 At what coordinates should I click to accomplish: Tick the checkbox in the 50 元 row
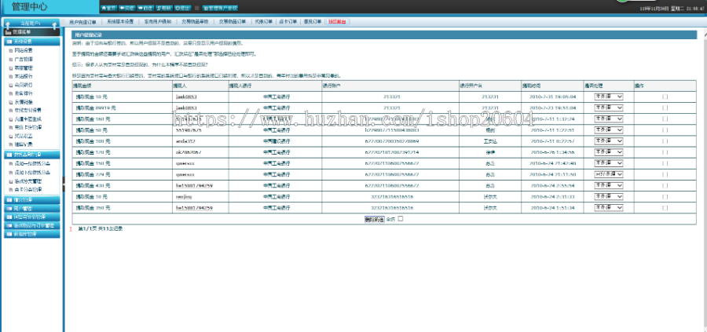665,130
